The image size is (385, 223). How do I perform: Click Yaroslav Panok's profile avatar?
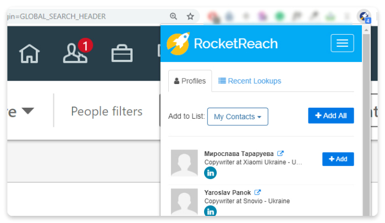click(x=184, y=202)
